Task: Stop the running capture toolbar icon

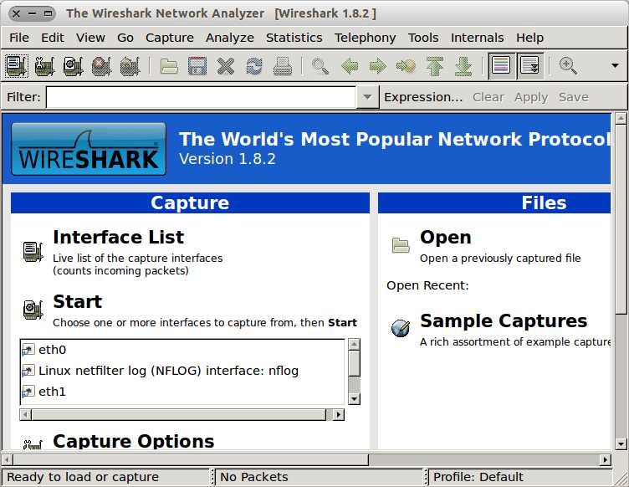Action: pyautogui.click(x=101, y=66)
